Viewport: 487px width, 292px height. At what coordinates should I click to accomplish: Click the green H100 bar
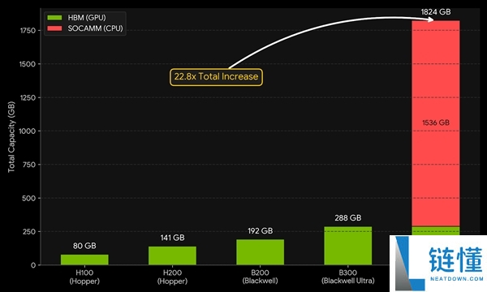(x=84, y=260)
